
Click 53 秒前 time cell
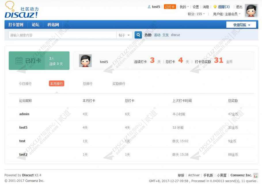178,128
